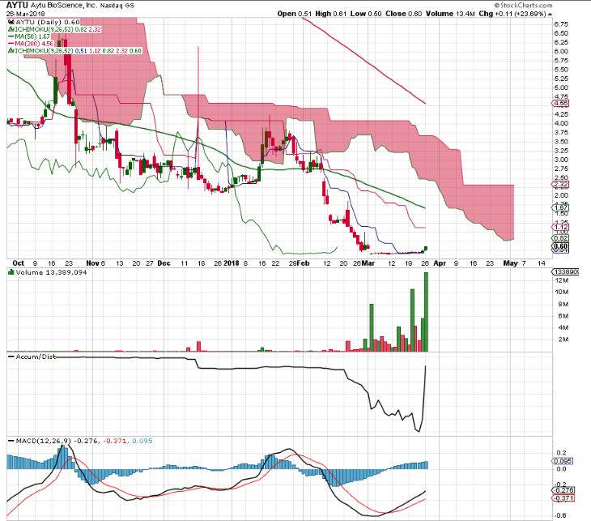Click the -0.276 tag on MACD axis

tap(563, 490)
